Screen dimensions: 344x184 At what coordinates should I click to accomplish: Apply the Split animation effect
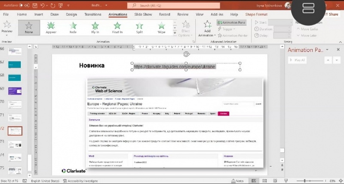point(139,28)
